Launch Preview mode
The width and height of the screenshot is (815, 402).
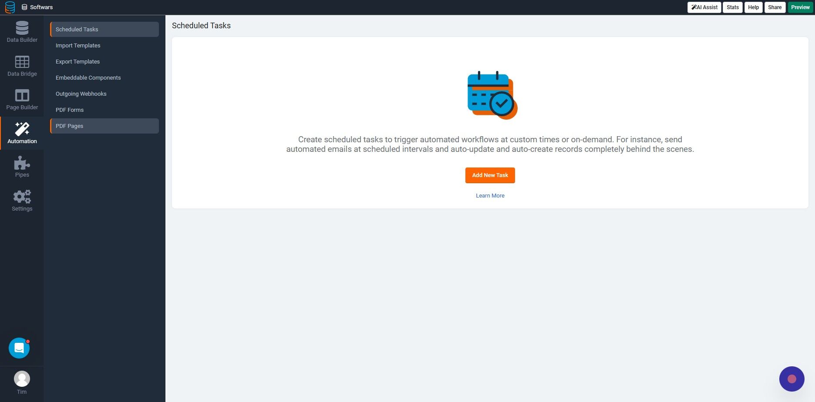pos(800,7)
